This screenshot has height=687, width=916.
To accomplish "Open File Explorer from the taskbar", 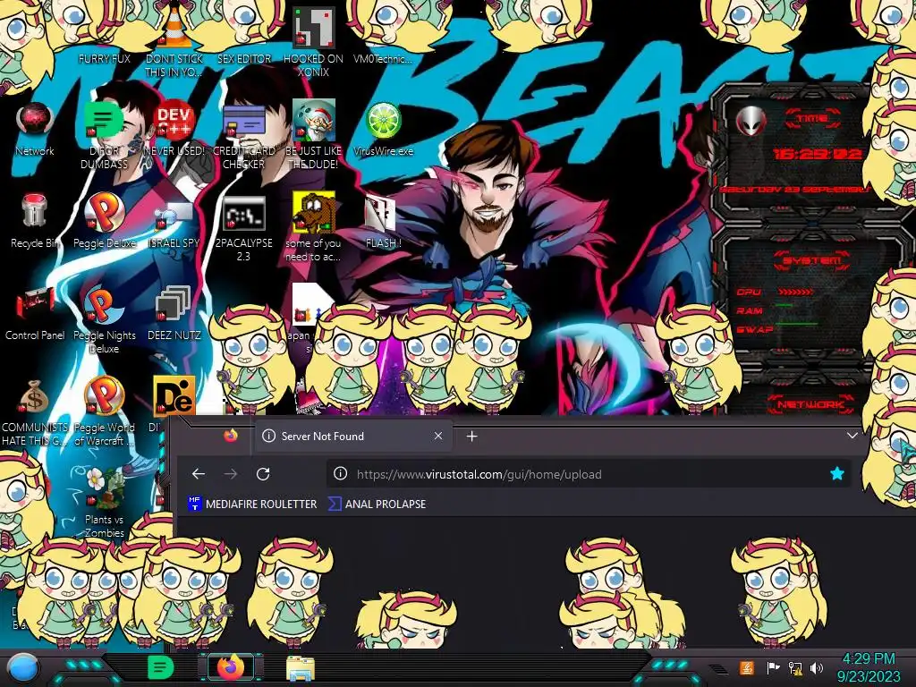I will point(301,668).
